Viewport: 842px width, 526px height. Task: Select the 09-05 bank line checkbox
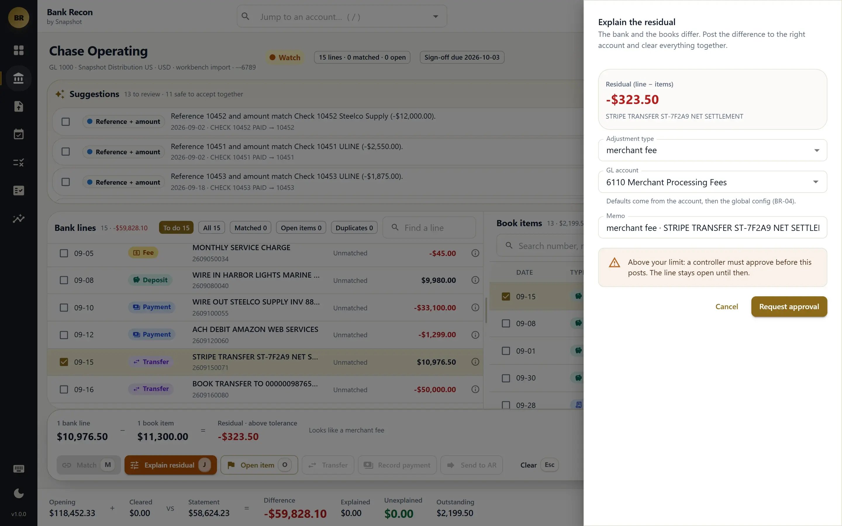point(64,253)
